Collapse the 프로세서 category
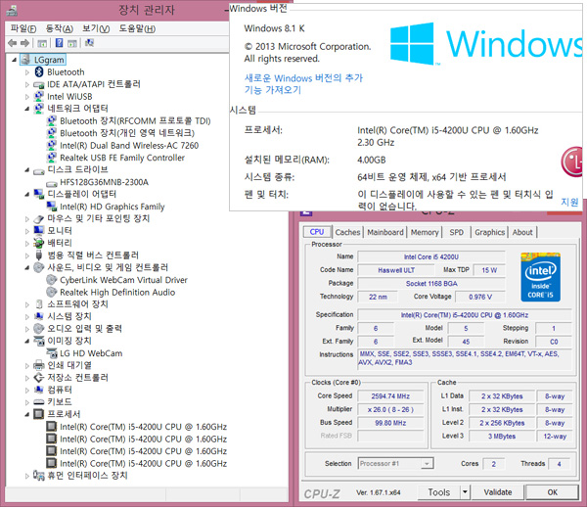 coord(27,415)
